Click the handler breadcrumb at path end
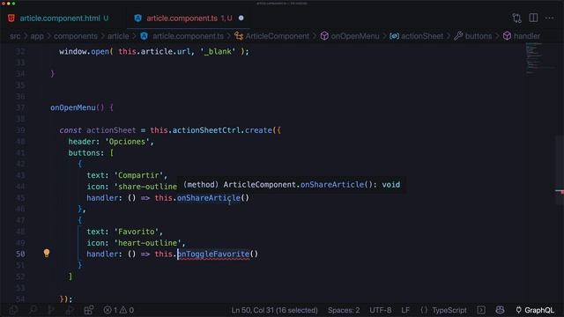564x317 pixels. tap(527, 36)
